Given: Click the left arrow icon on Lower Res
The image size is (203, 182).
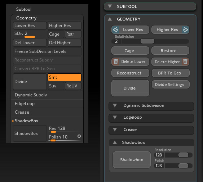Looking at the screenshot, I should click(x=115, y=30).
